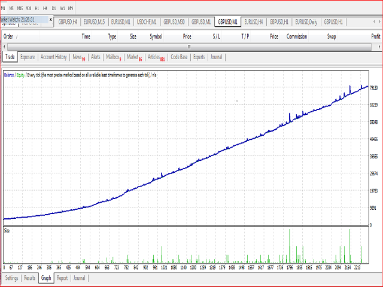Switch to the EURUSD,M1 chart tab
The width and height of the screenshot is (383, 287).
(x=121, y=22)
